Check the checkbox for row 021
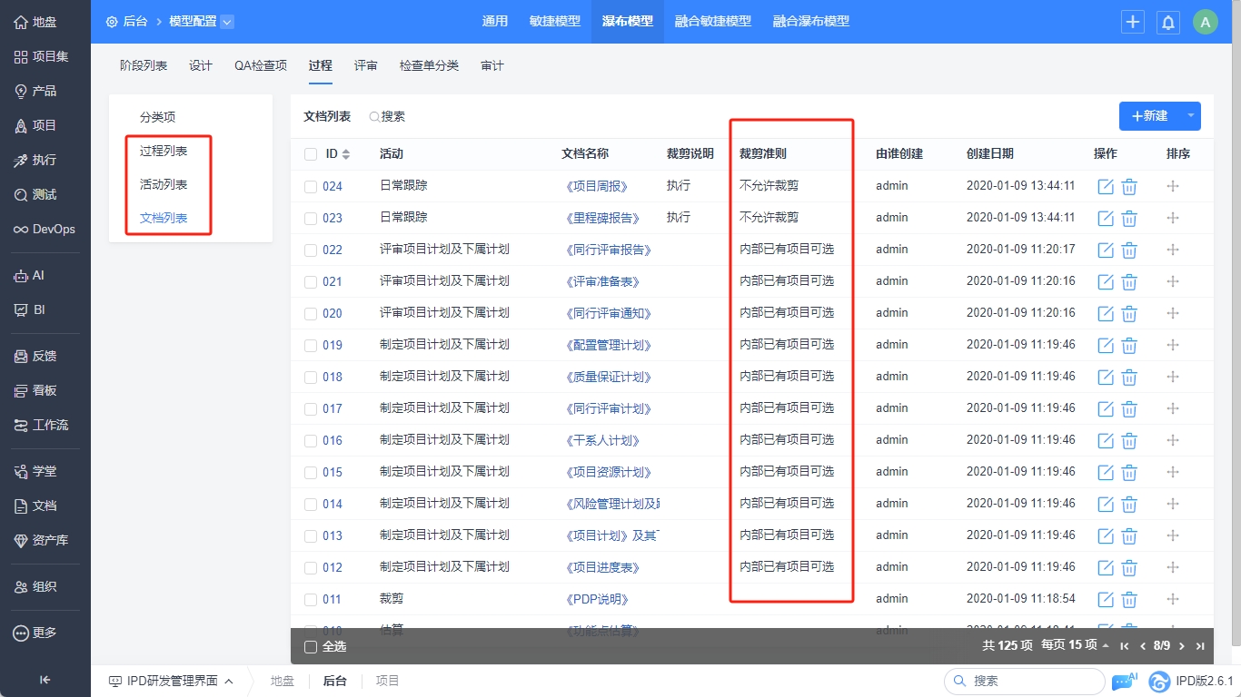Image resolution: width=1241 pixels, height=697 pixels. pos(311,282)
